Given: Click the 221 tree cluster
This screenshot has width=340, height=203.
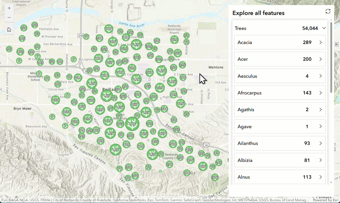Looking at the screenshot, I should click(x=24, y=28).
